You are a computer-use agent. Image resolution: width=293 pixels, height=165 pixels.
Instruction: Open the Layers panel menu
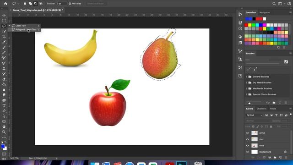[x=290, y=109]
